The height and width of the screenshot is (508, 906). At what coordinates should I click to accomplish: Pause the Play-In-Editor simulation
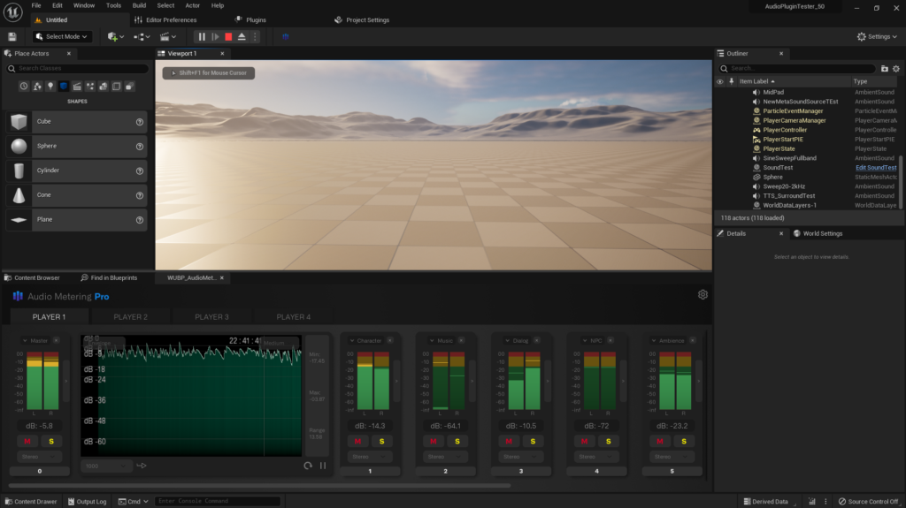click(202, 36)
